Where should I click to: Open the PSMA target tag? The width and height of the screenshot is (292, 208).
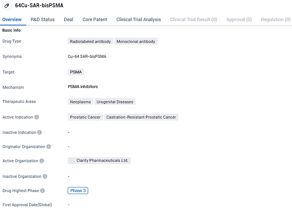point(76,72)
